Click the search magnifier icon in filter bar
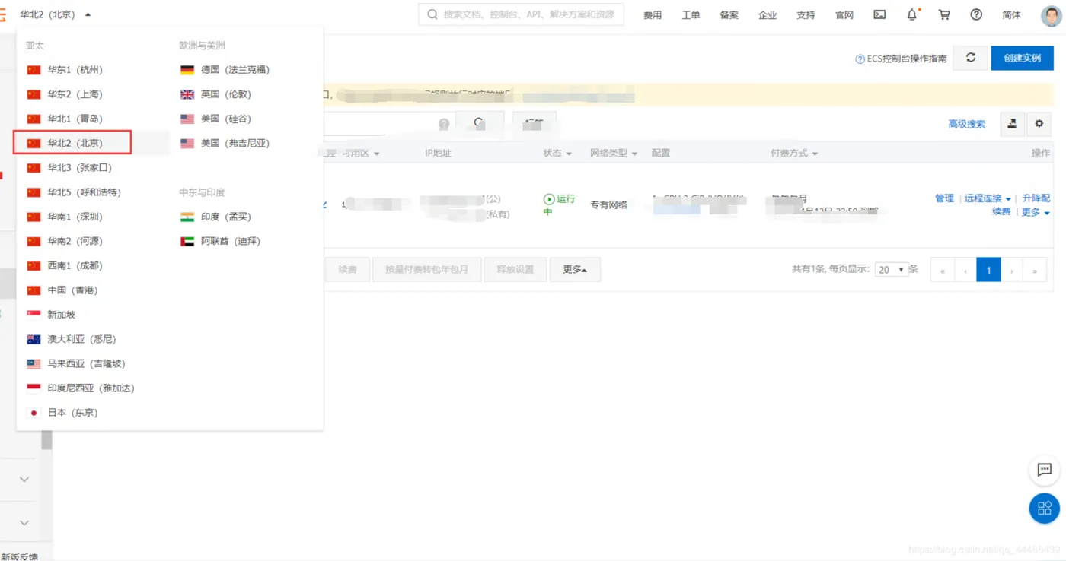The width and height of the screenshot is (1066, 561). tap(480, 123)
